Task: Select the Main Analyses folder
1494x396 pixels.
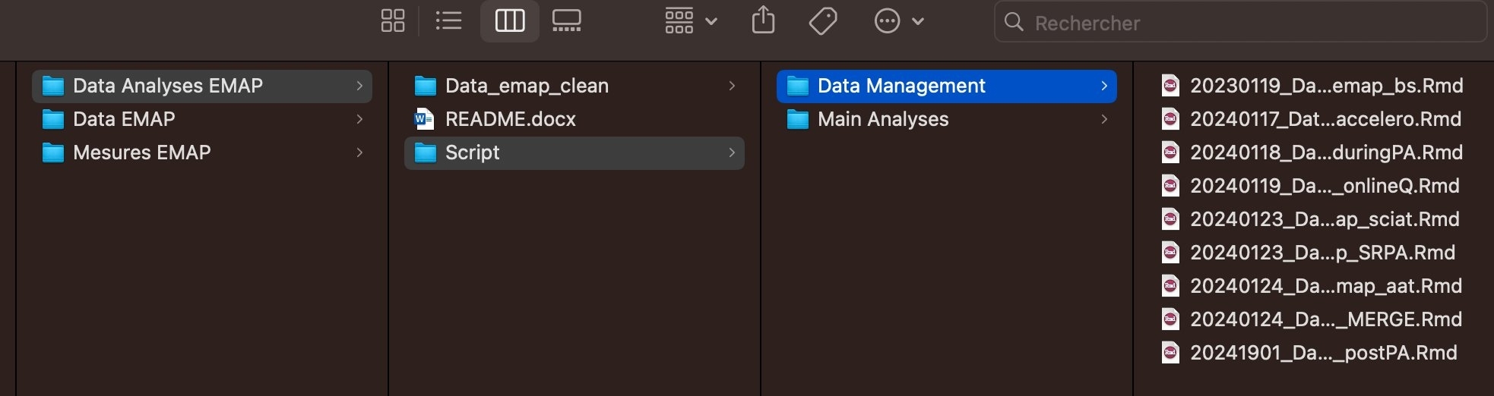Action: pyautogui.click(x=883, y=119)
